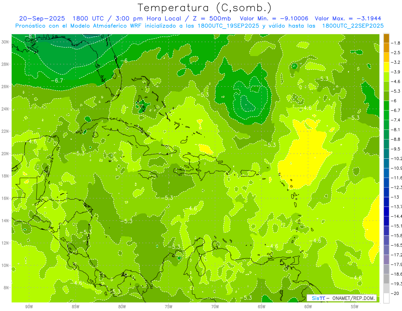Click the 'Temperatura (C,somb.)' title
Image resolution: width=402 pixels, height=311 pixels.
204,8
